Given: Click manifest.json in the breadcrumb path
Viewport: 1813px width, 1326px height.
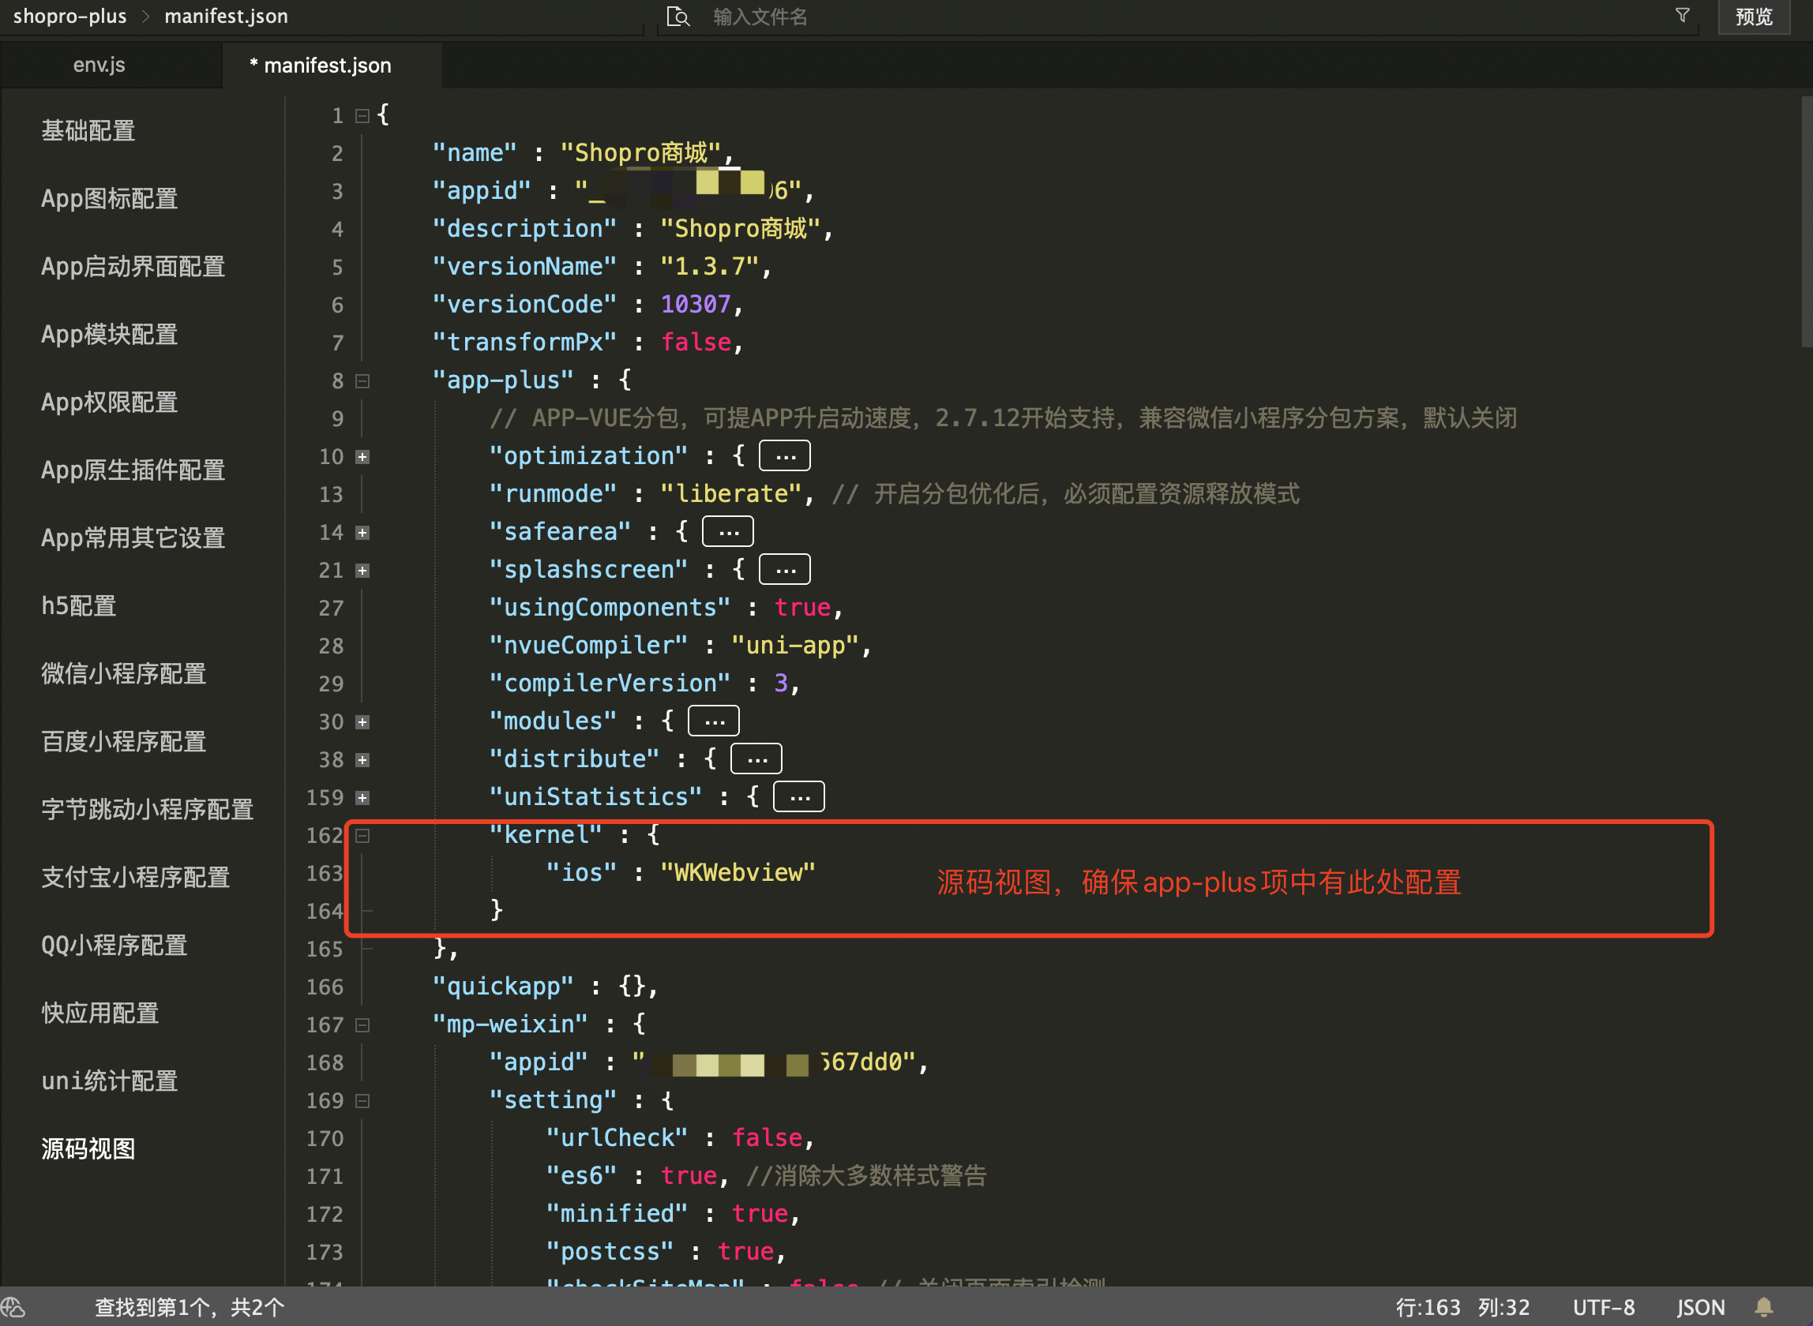Looking at the screenshot, I should pos(227,16).
